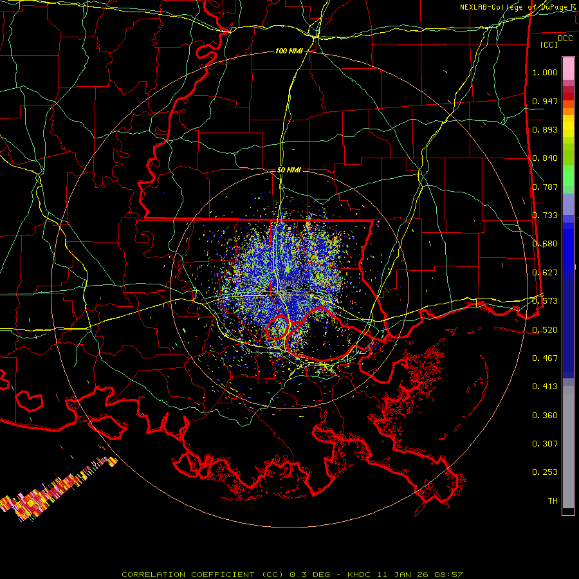Pick the red swatch in the color bar
The image size is (579, 579).
pos(568,96)
